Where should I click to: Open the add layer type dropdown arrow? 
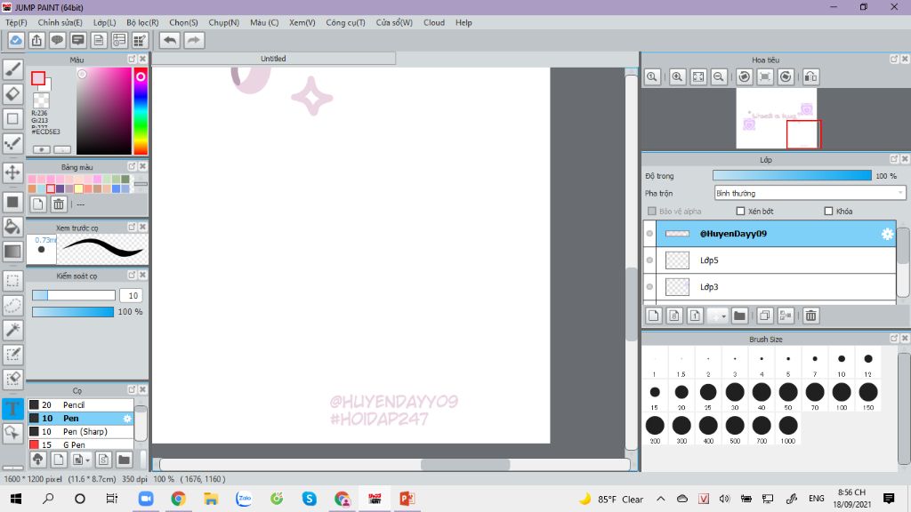[718, 316]
